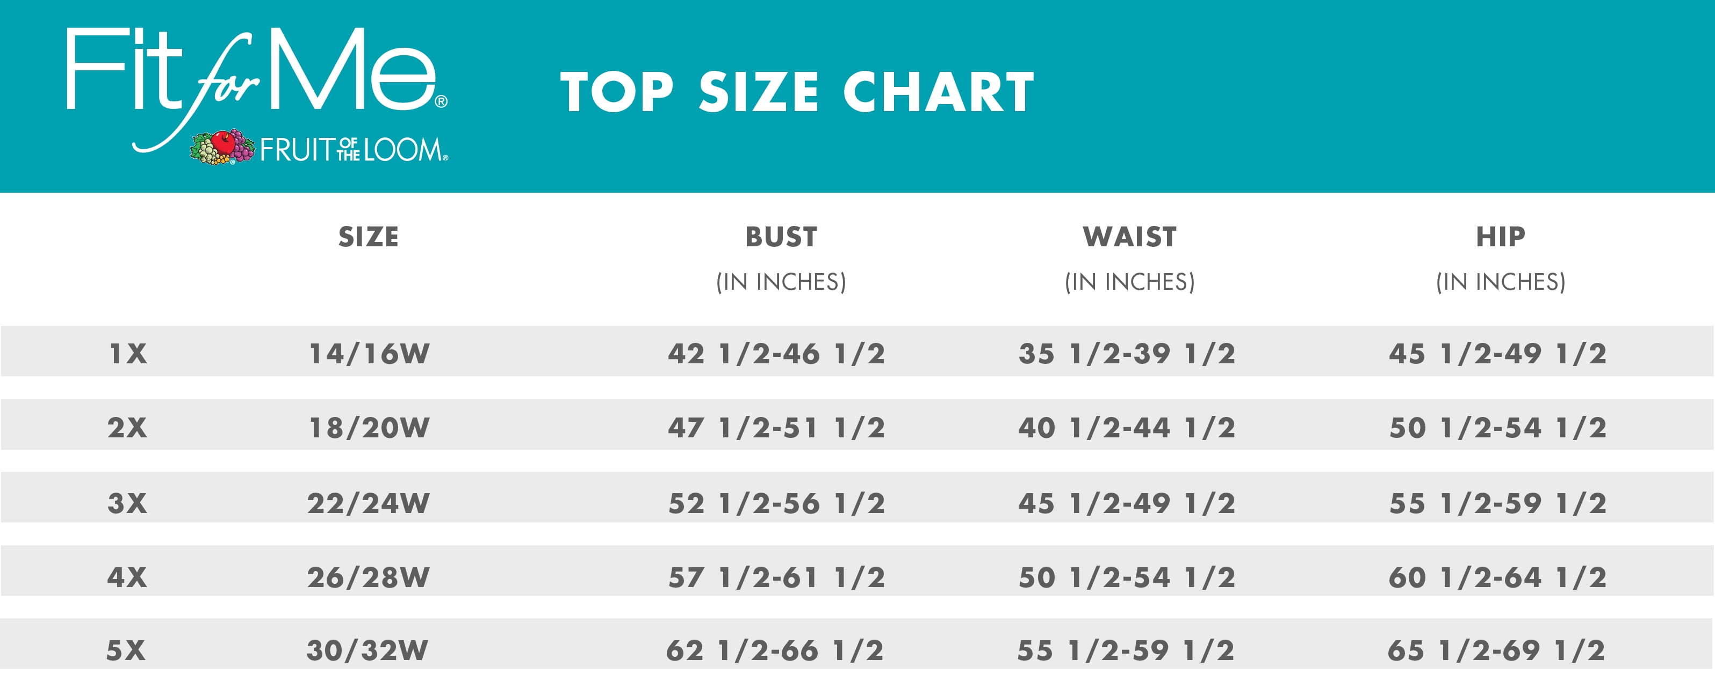Click the Fruit of the Loom fruit emblem
Image resolution: width=1715 pixels, height=681 pixels.
tap(222, 147)
